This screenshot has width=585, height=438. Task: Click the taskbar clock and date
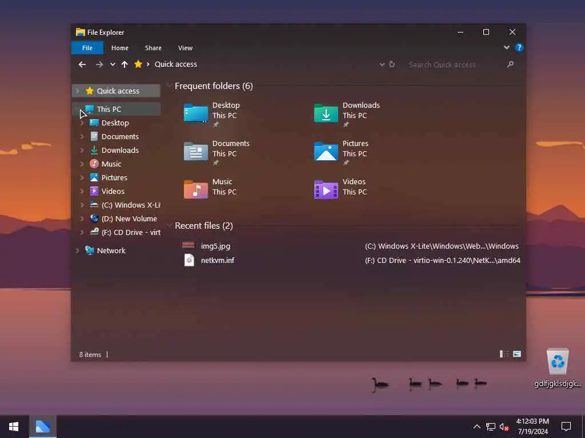click(x=532, y=427)
